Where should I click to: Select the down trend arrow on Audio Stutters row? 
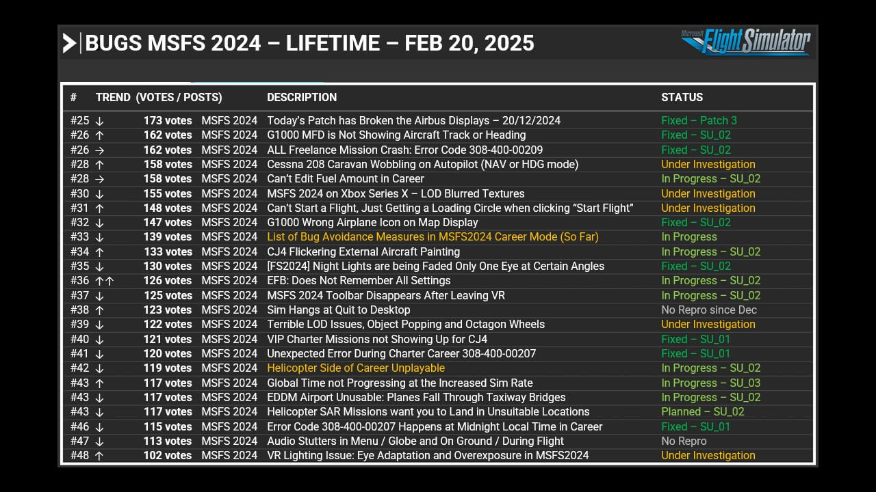point(99,441)
